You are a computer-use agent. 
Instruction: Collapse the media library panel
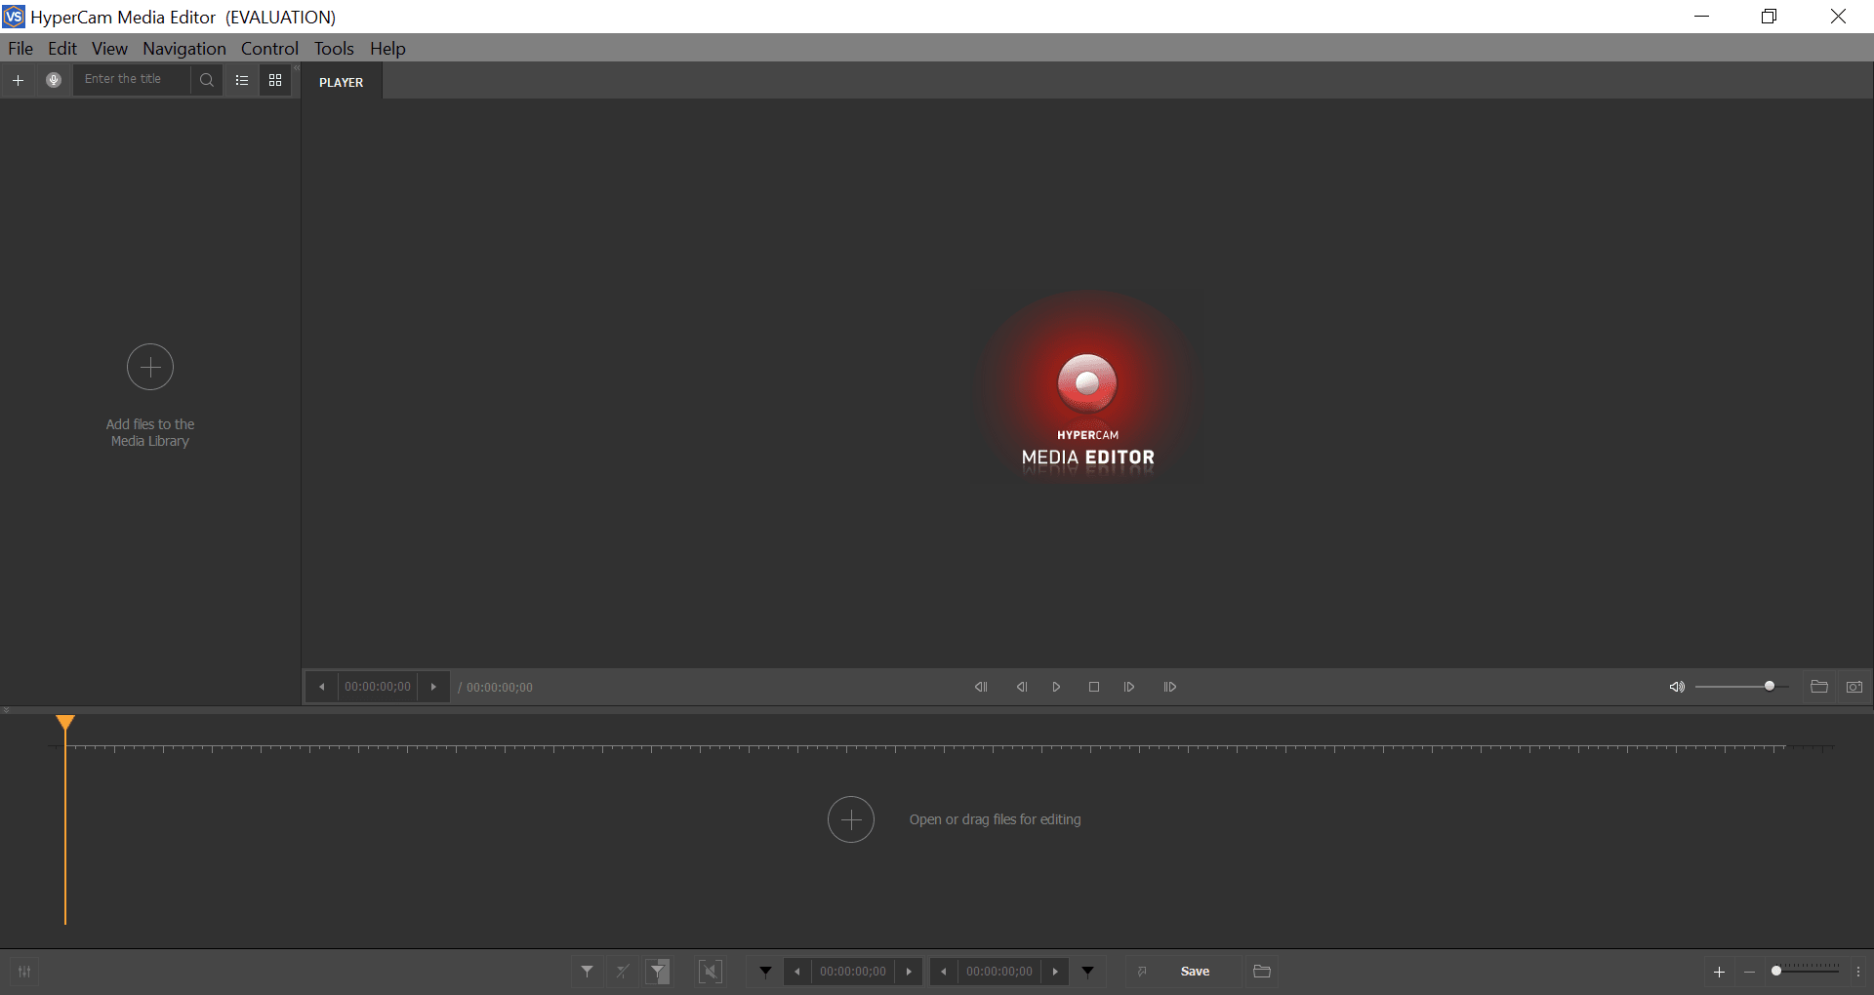click(296, 67)
